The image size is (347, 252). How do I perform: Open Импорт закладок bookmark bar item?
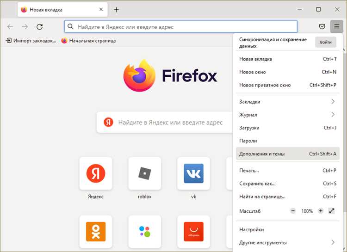(31, 41)
